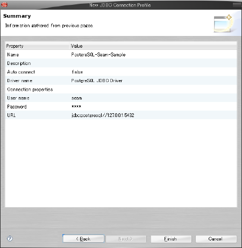Click the disabled Next button
Image resolution: width=242 pixels, height=248 pixels.
point(126,239)
